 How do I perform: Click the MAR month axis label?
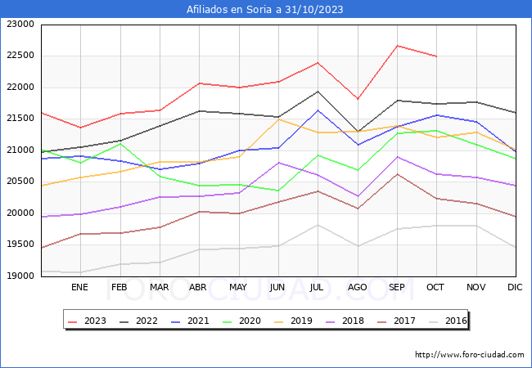pyautogui.click(x=159, y=287)
